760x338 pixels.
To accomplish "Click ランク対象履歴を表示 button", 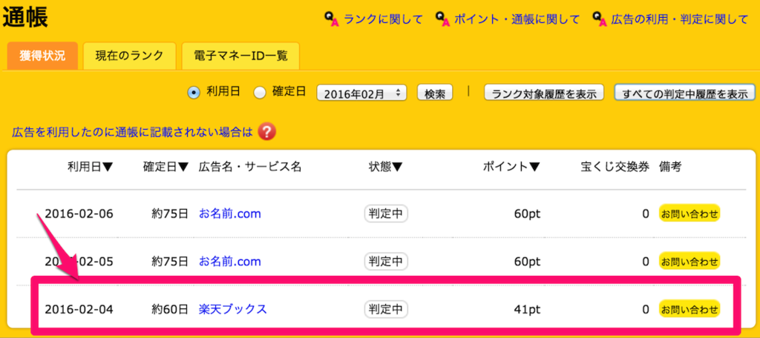I will coord(545,93).
